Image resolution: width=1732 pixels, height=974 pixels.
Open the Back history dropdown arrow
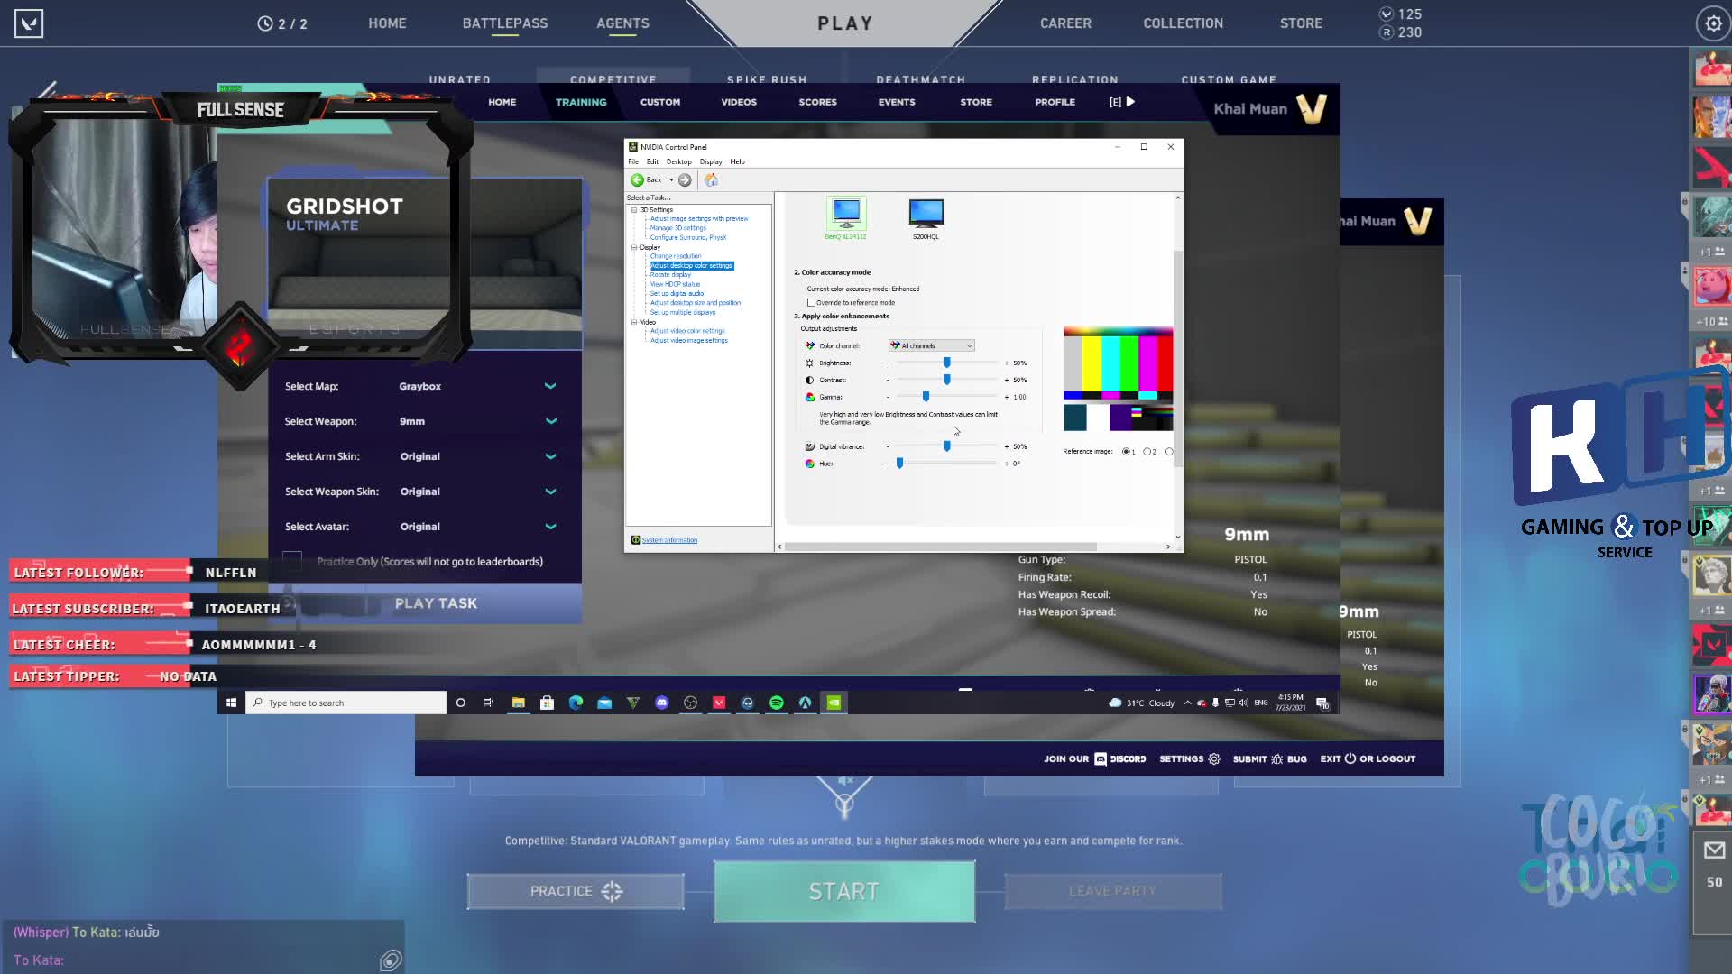671,179
